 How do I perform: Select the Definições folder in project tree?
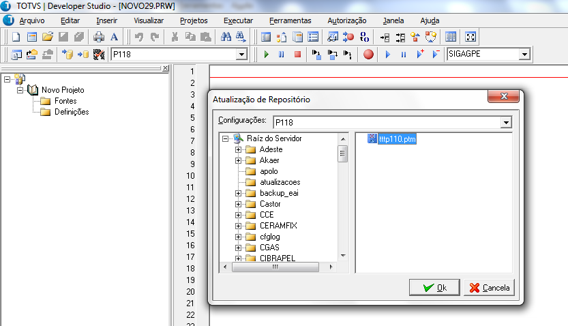pyautogui.click(x=72, y=112)
